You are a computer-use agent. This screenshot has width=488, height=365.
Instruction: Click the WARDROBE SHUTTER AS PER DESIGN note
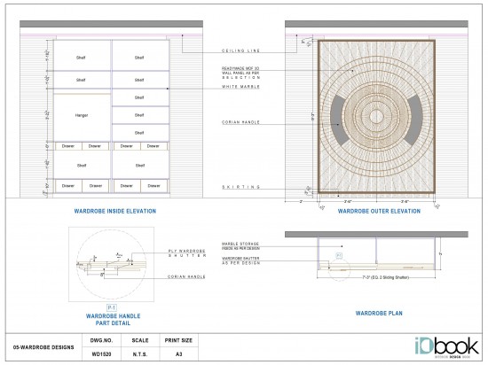[x=240, y=260]
